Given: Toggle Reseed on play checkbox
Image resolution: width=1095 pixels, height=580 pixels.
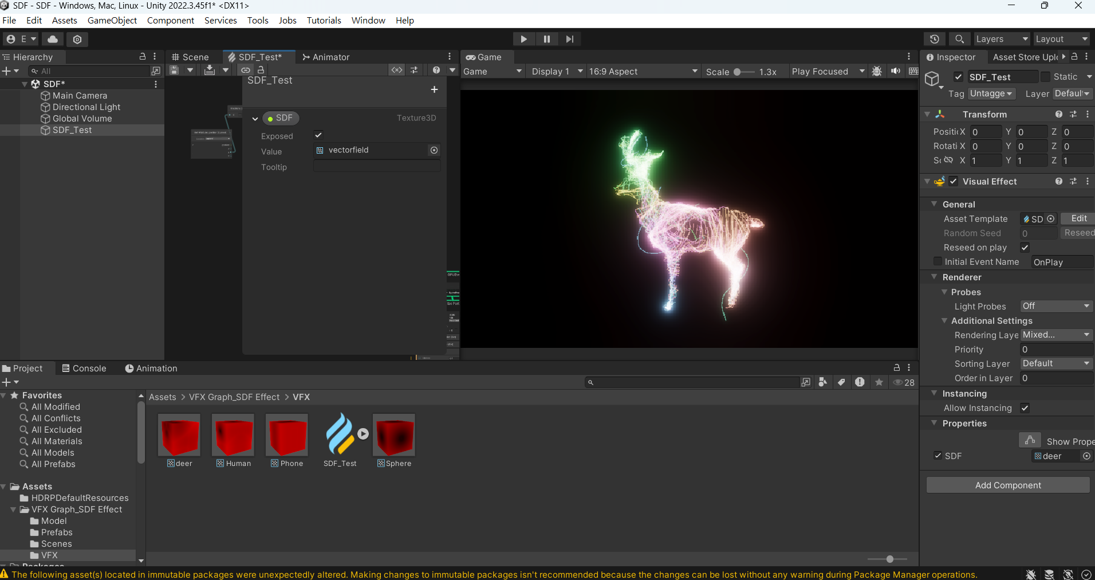Looking at the screenshot, I should (1025, 248).
